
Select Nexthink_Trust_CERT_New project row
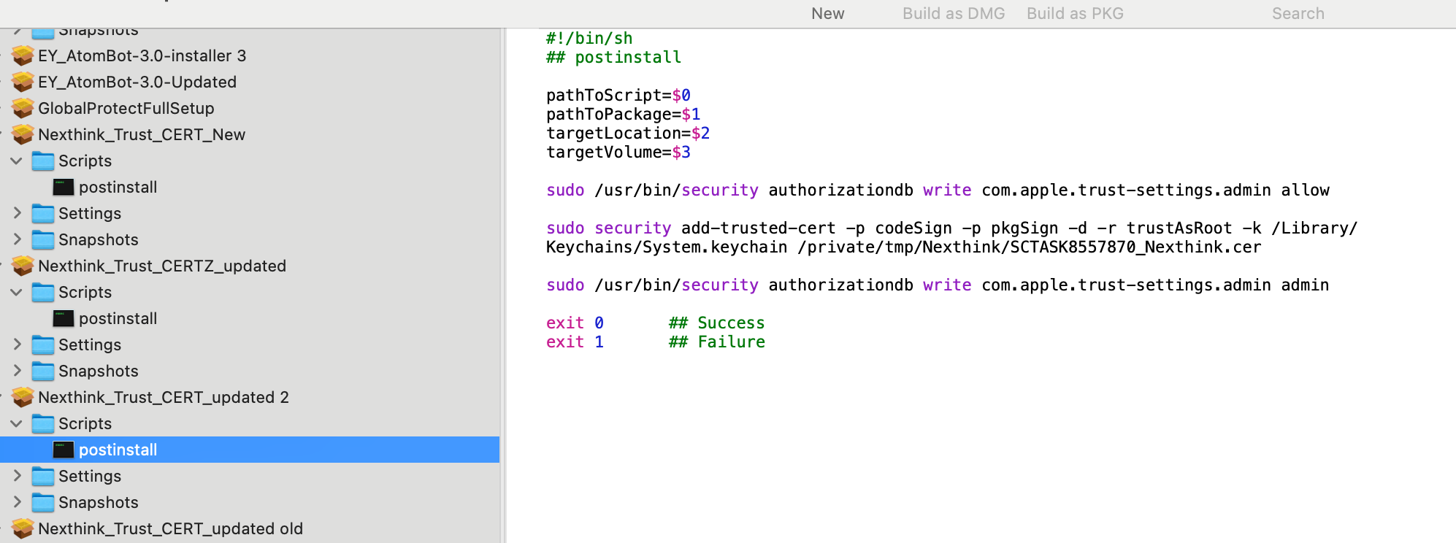click(x=250, y=134)
